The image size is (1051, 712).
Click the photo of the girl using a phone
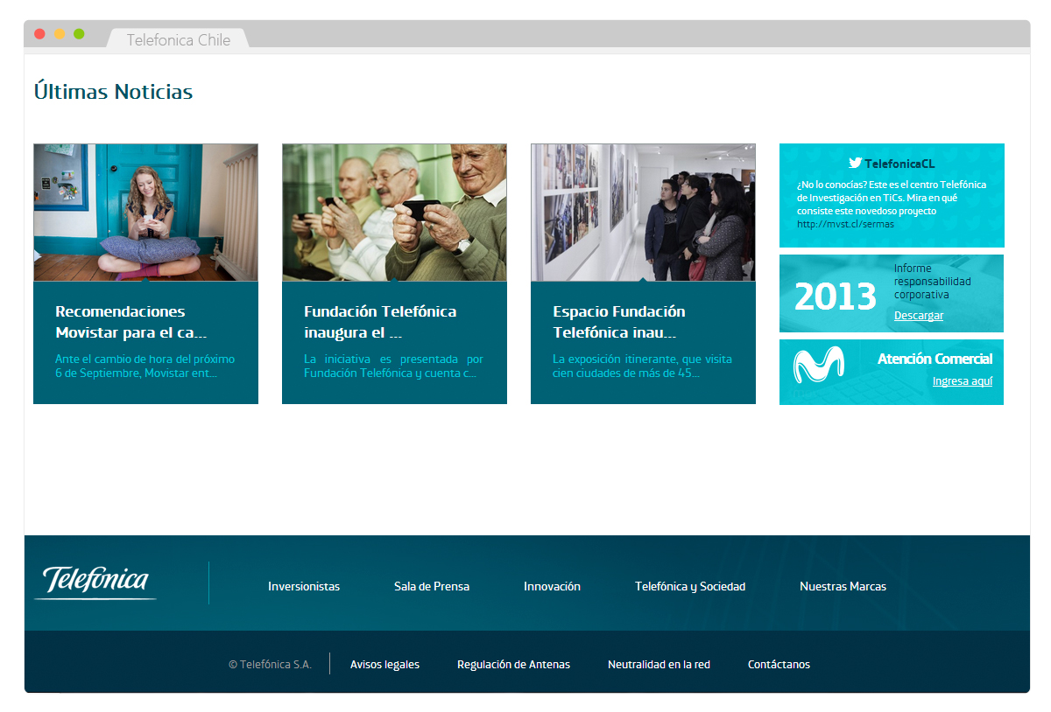click(145, 213)
